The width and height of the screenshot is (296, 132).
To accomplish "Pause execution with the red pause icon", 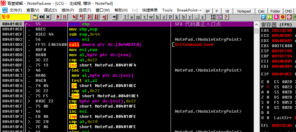I will pos(65,17).
